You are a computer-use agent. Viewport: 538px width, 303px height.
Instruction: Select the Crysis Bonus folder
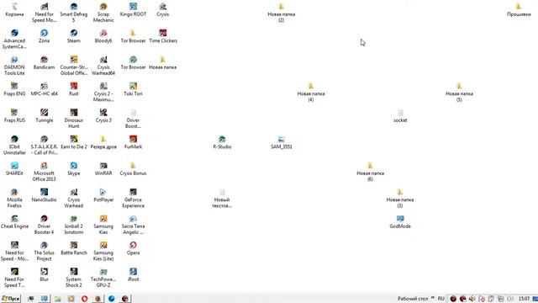(x=133, y=168)
